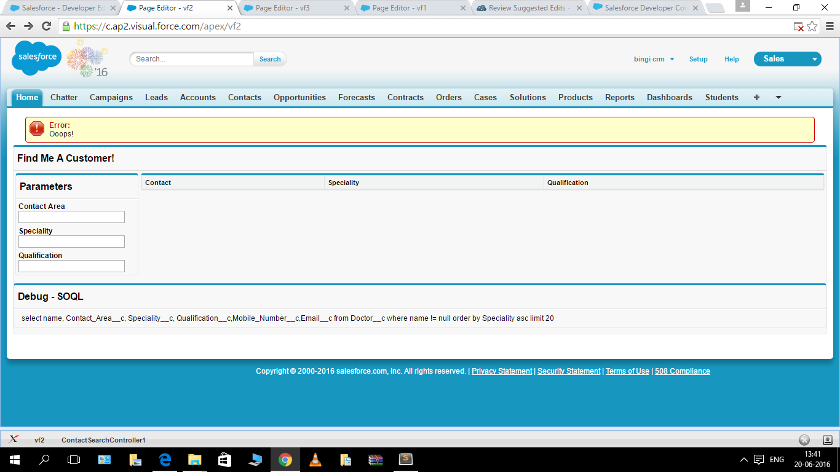This screenshot has width=840, height=472.
Task: Click the Salesforce cloud logo
Action: tap(37, 58)
